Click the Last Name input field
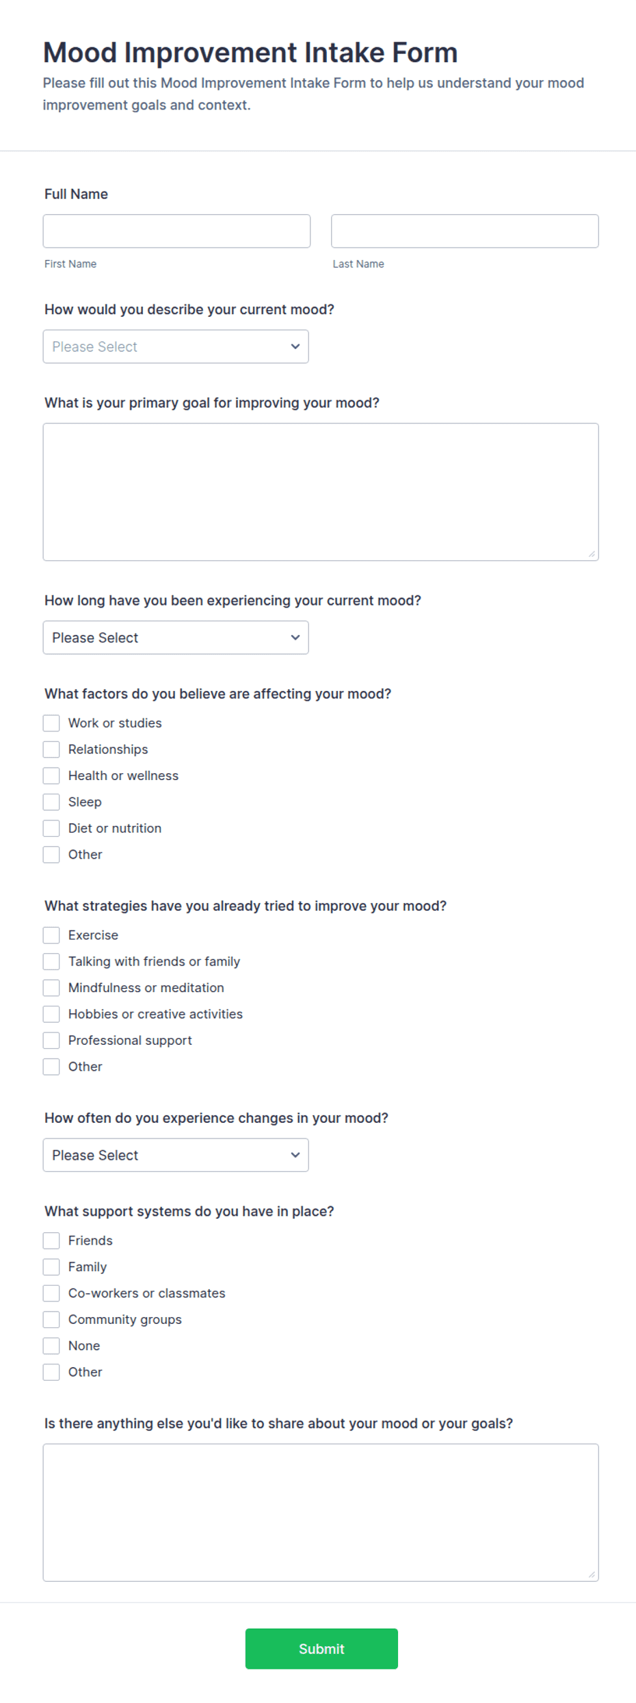This screenshot has height=1703, width=636. click(x=464, y=231)
